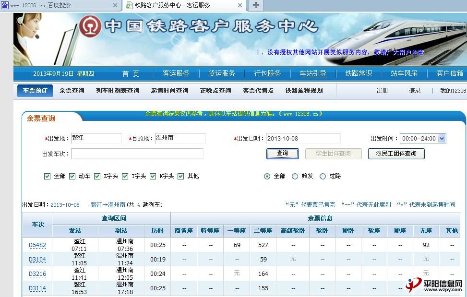The height and width of the screenshot is (297, 467).
Task: Toggle the 其他 checkbox
Action: [x=180, y=176]
